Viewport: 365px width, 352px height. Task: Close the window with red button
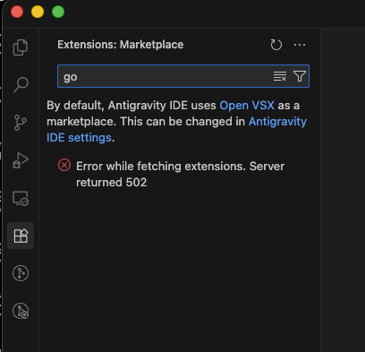click(17, 12)
